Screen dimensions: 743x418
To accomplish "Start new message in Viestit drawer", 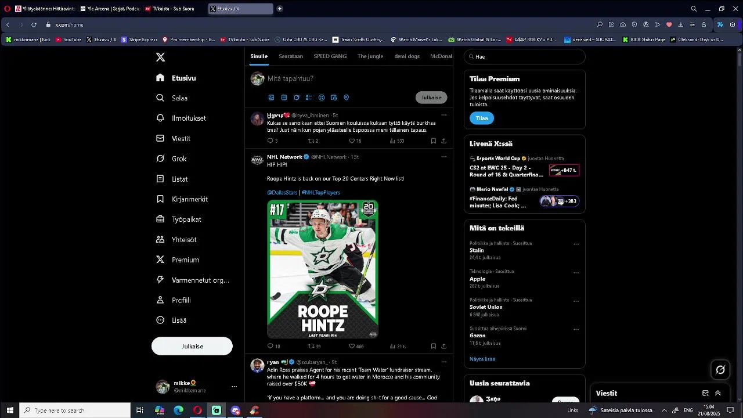I will click(706, 393).
